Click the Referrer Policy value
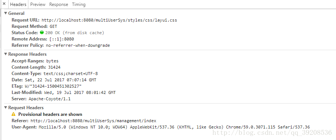The width and height of the screenshot is (336, 140). click(78, 45)
